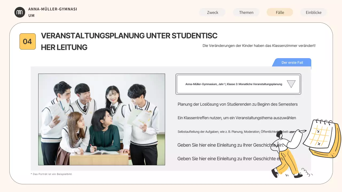Select the yellow 04 number badge

(28, 41)
